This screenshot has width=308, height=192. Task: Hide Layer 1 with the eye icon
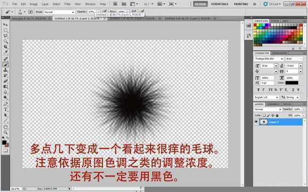click(x=256, y=122)
